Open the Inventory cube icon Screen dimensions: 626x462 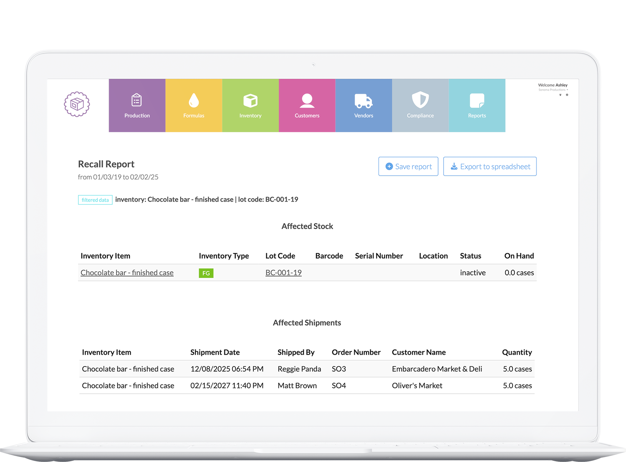coord(250,100)
